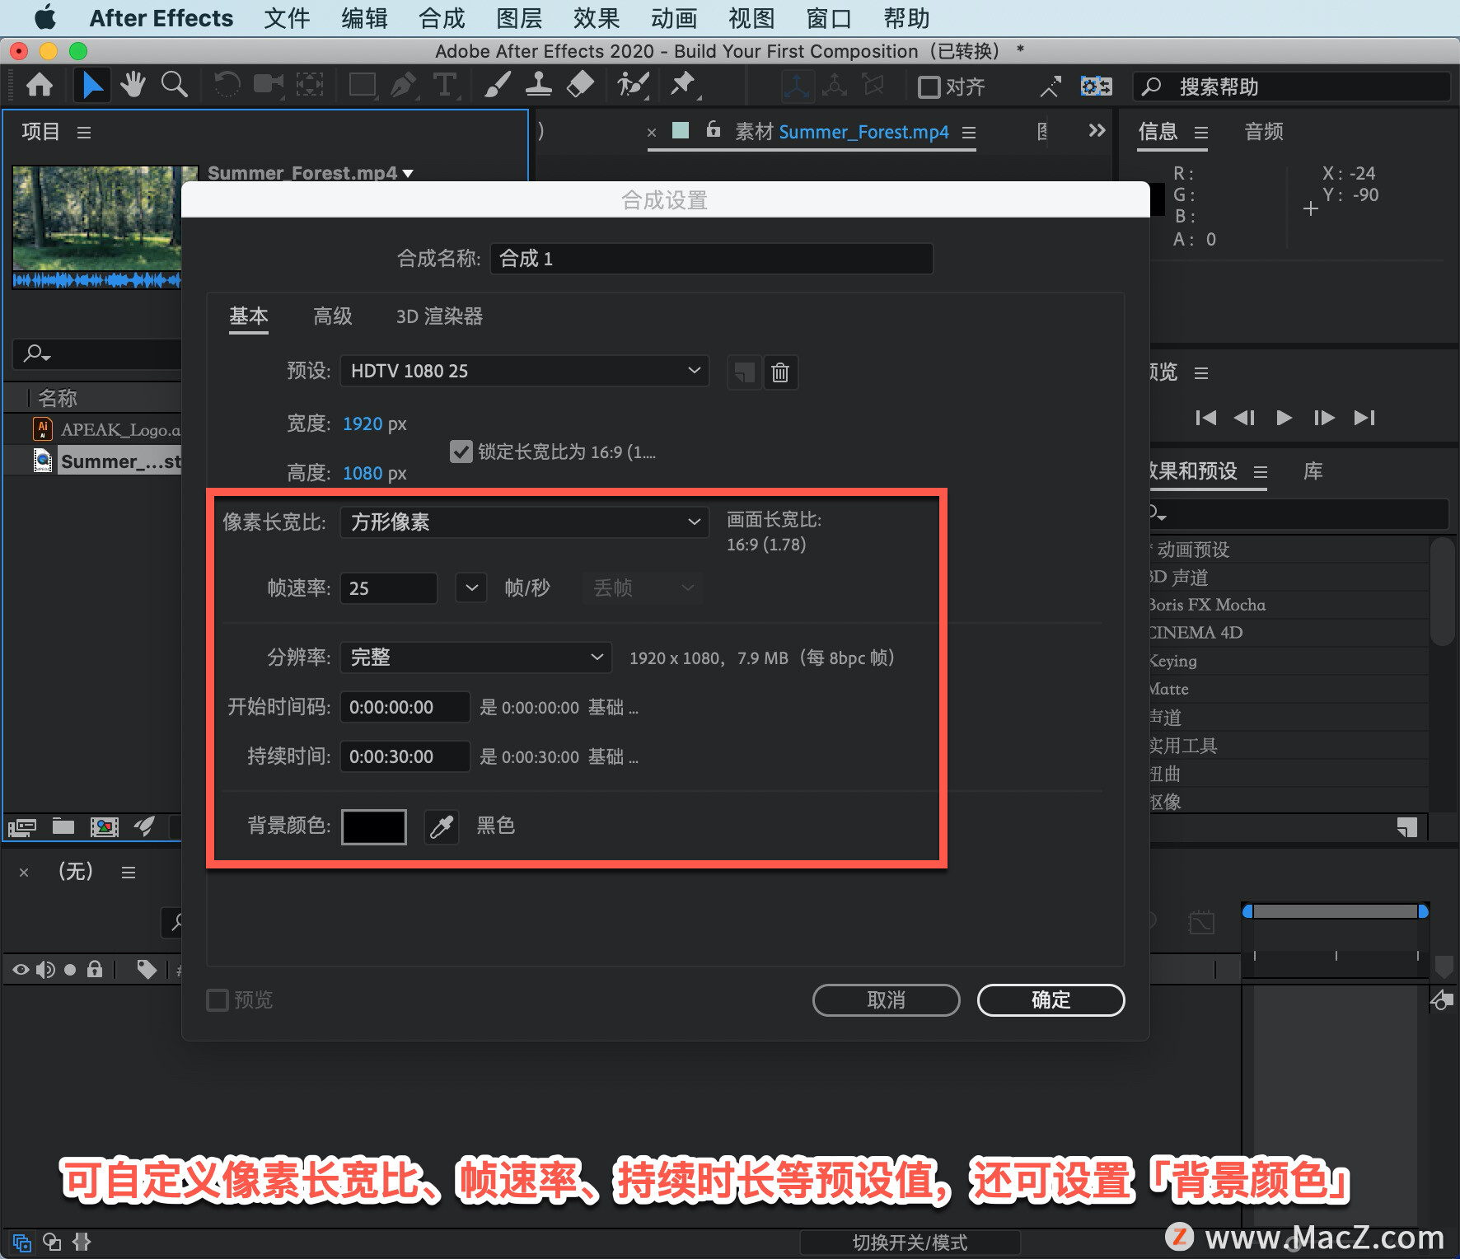Open the 像素长宽比 方形像素 dropdown
This screenshot has width=1460, height=1259.
pyautogui.click(x=524, y=522)
